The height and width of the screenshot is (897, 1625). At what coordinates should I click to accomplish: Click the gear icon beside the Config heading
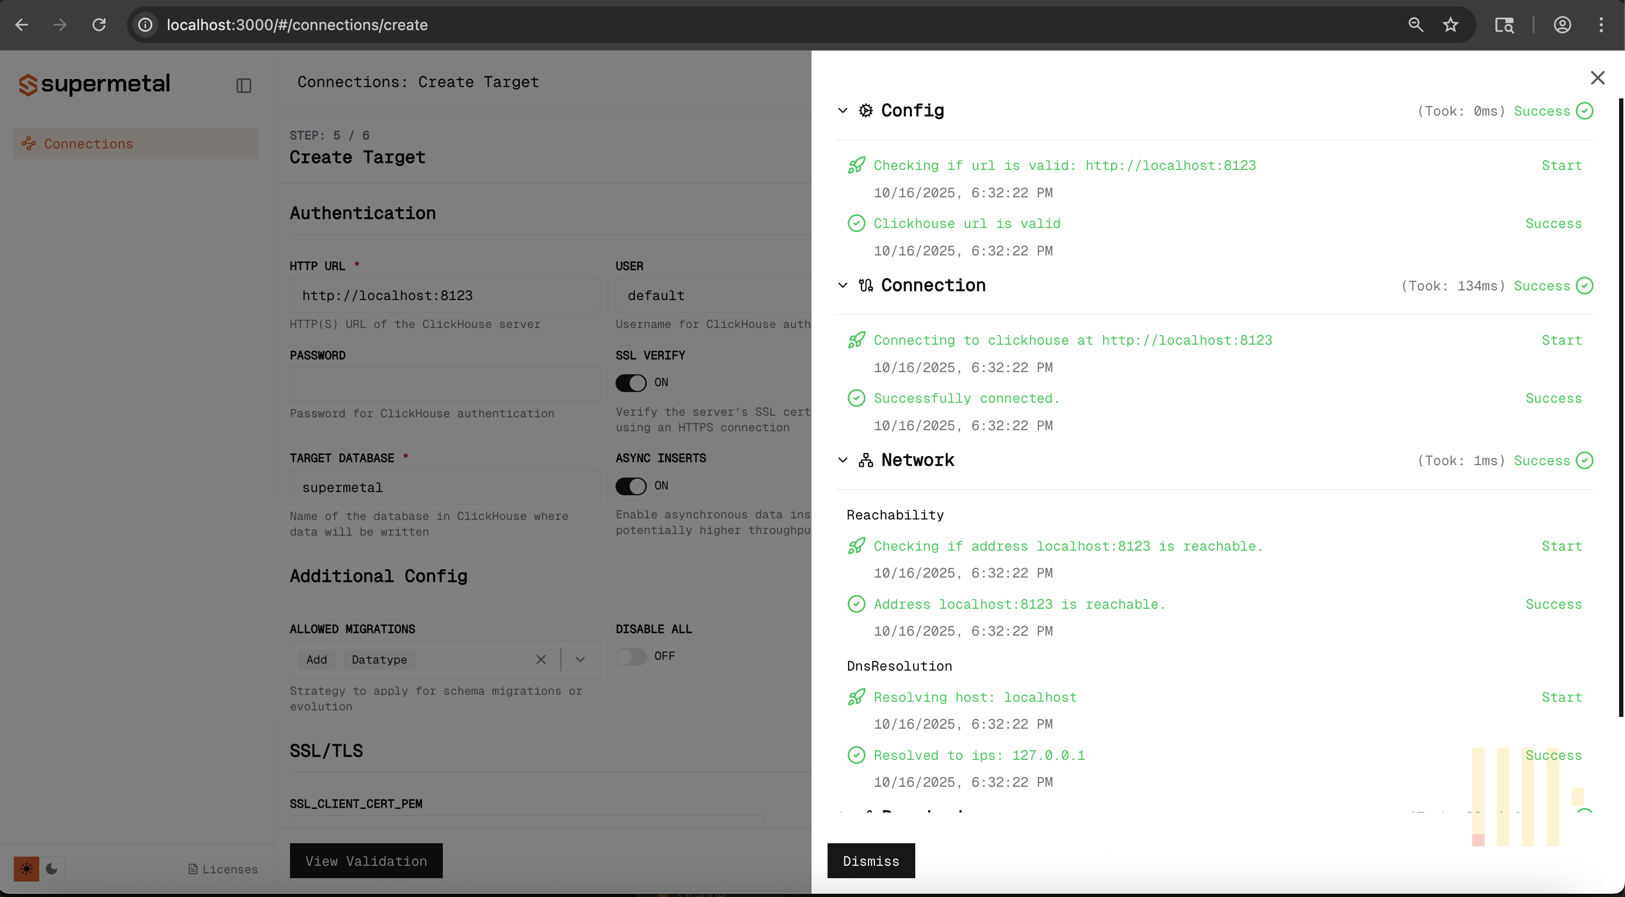click(x=865, y=110)
